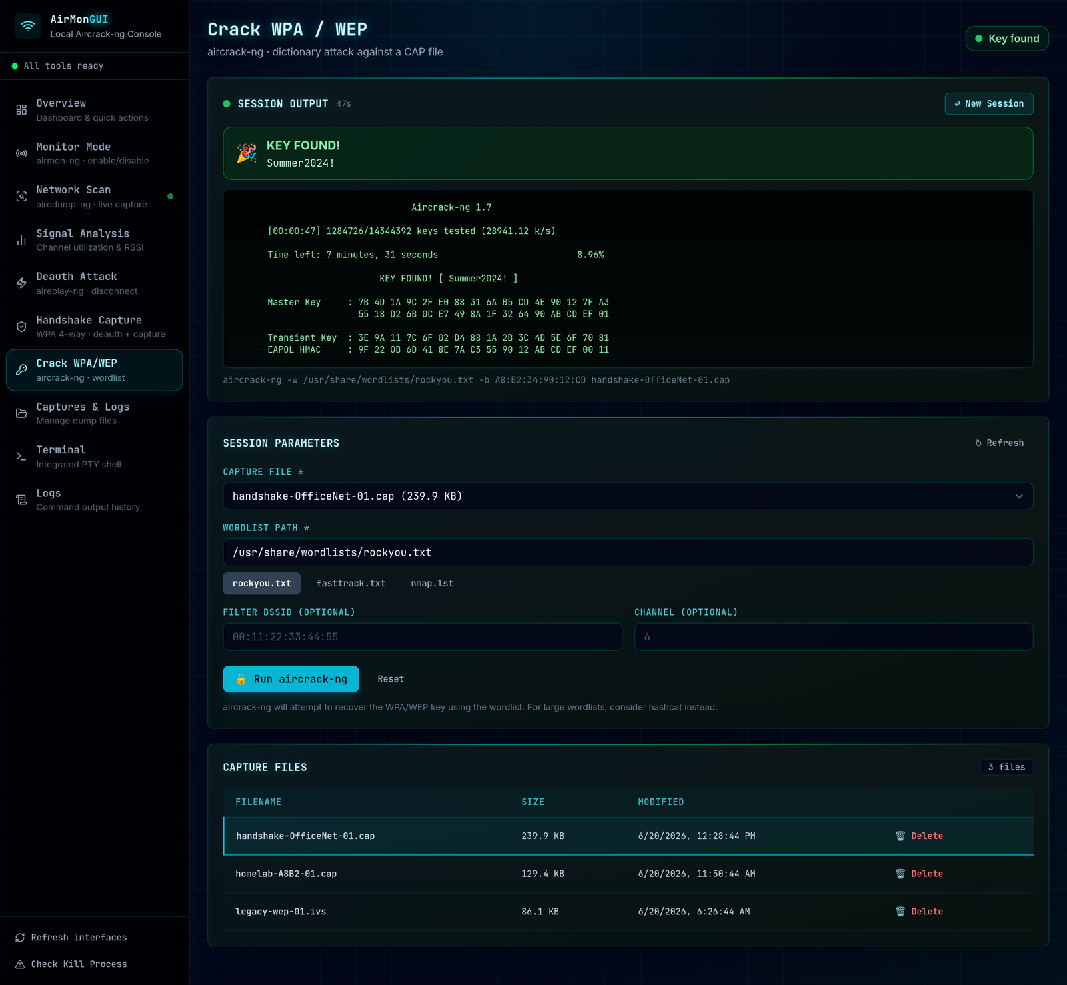Screen dimensions: 1067x985
Task: Focus the Filter BSSID input field
Action: [423, 637]
